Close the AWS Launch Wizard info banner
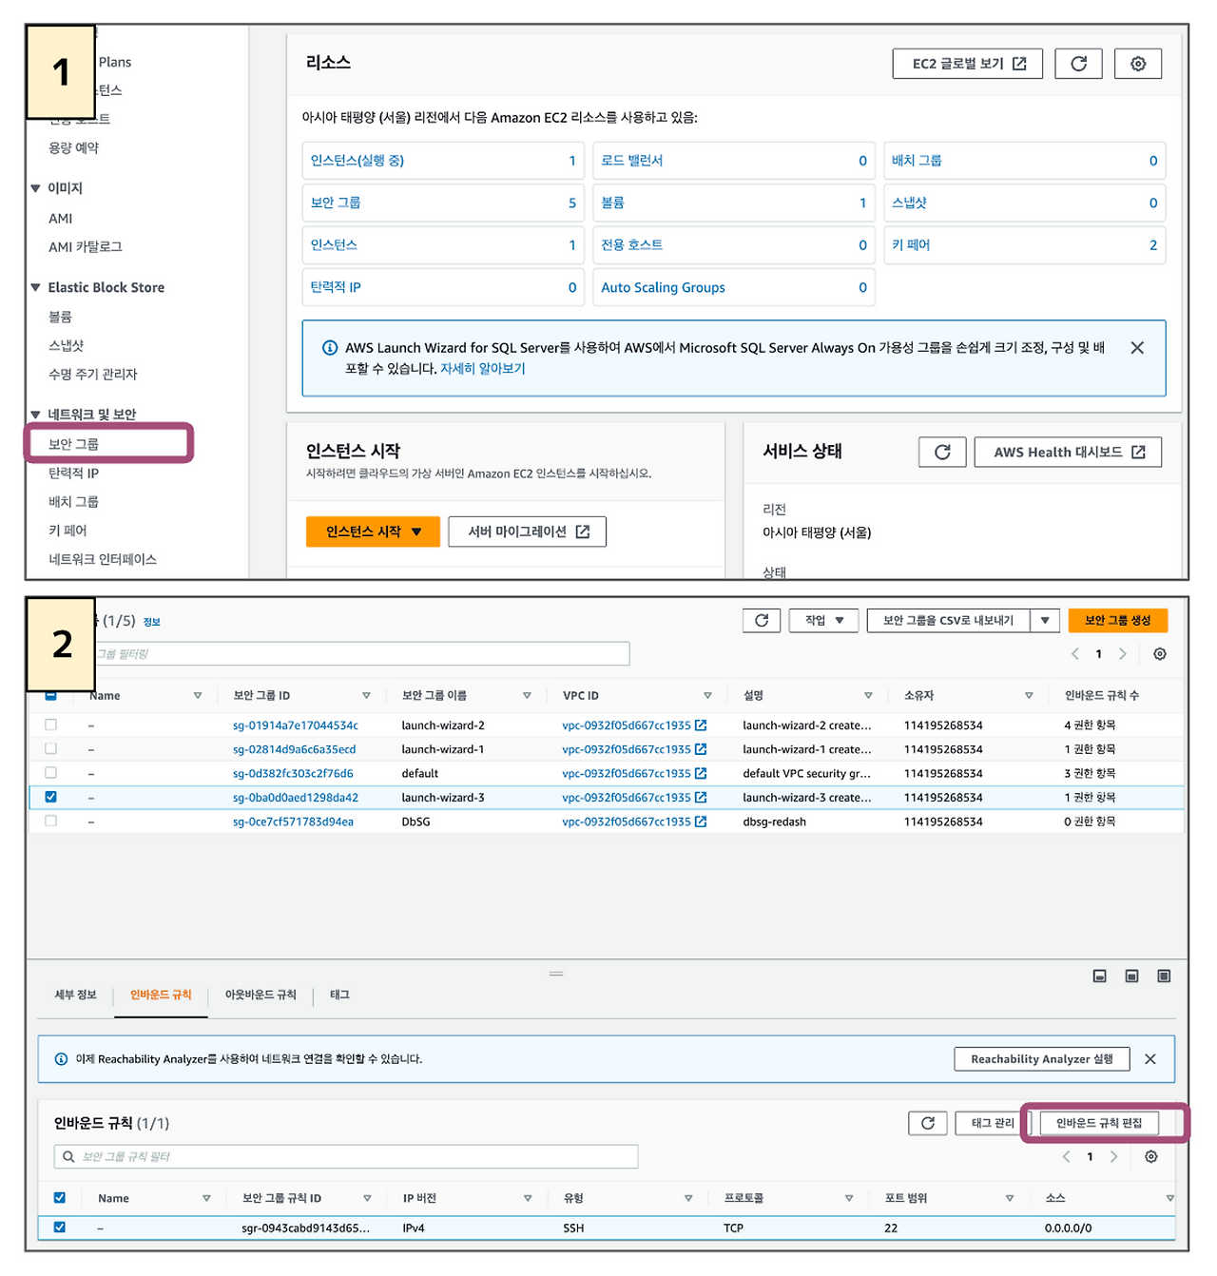 [x=1137, y=348]
